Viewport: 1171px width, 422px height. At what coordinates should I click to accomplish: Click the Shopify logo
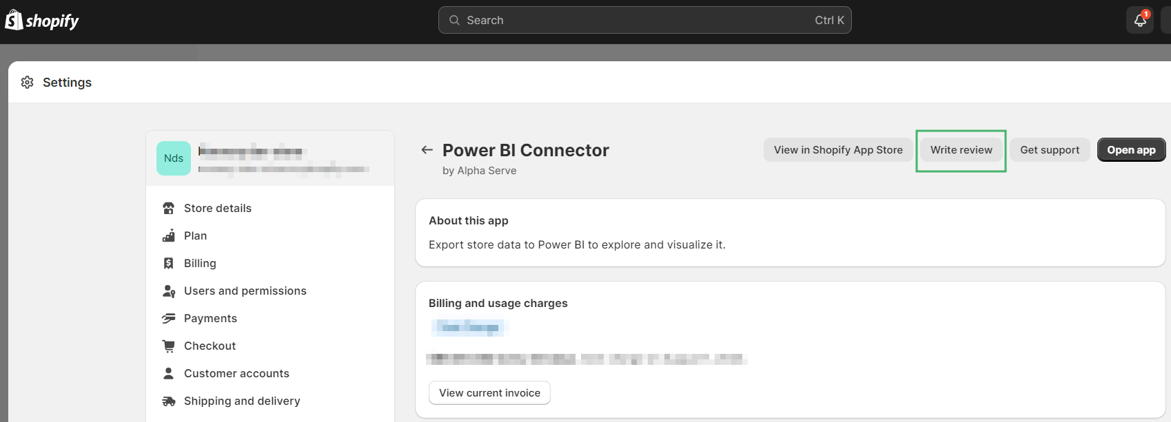click(x=41, y=21)
